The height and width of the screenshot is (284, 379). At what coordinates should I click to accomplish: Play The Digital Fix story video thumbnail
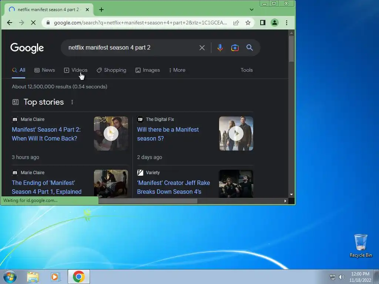pyautogui.click(x=236, y=133)
